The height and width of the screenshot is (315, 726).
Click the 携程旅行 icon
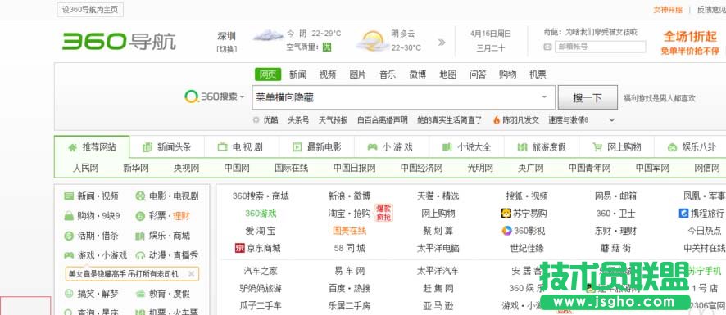point(683,214)
